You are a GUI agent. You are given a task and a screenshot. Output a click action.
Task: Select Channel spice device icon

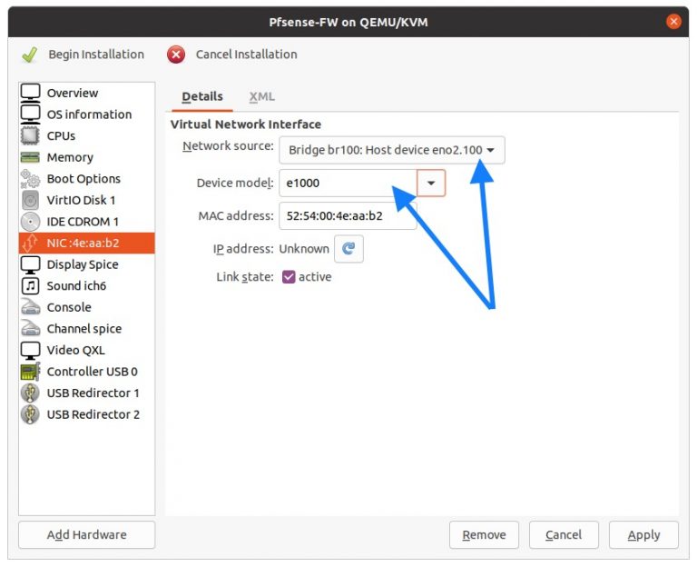[30, 328]
